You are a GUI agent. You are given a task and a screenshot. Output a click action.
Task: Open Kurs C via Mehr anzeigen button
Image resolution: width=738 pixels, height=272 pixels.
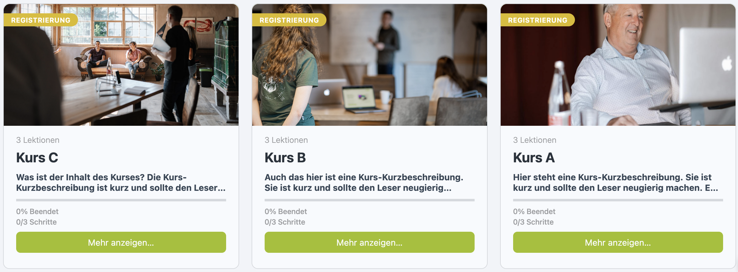pyautogui.click(x=121, y=242)
